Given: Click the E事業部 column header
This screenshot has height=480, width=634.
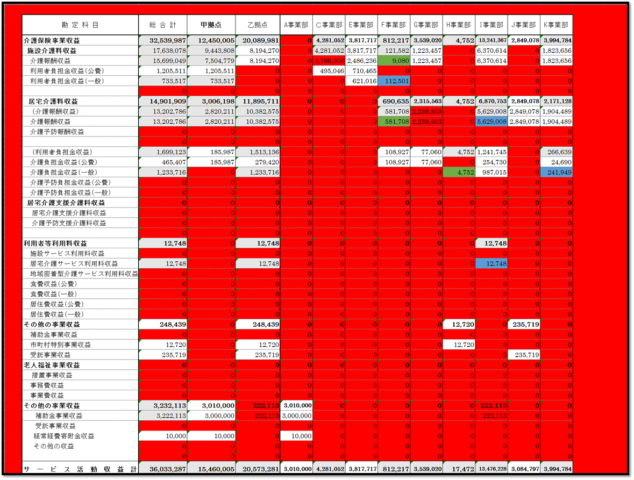Looking at the screenshot, I should (x=361, y=25).
